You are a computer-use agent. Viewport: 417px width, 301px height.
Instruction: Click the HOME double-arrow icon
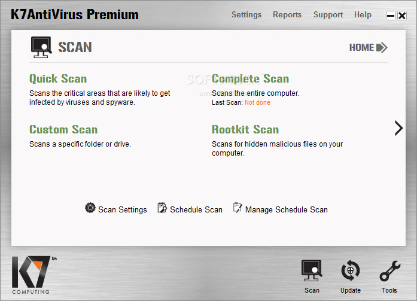click(382, 48)
